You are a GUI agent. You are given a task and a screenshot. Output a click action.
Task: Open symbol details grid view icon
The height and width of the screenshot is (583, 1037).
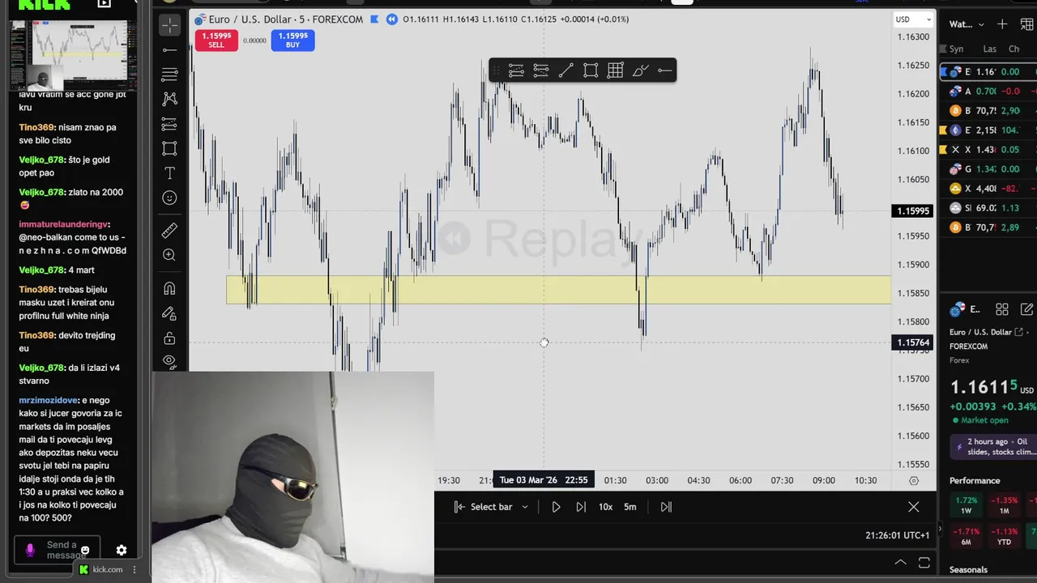[x=1002, y=309]
